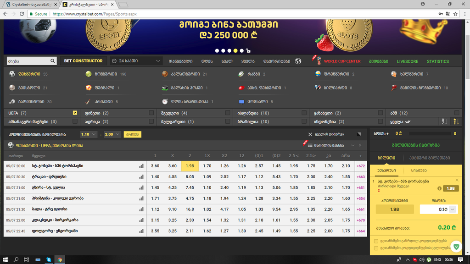
Task: Check the ისლანდია (10) Iceland checkbox
Action: (304, 113)
